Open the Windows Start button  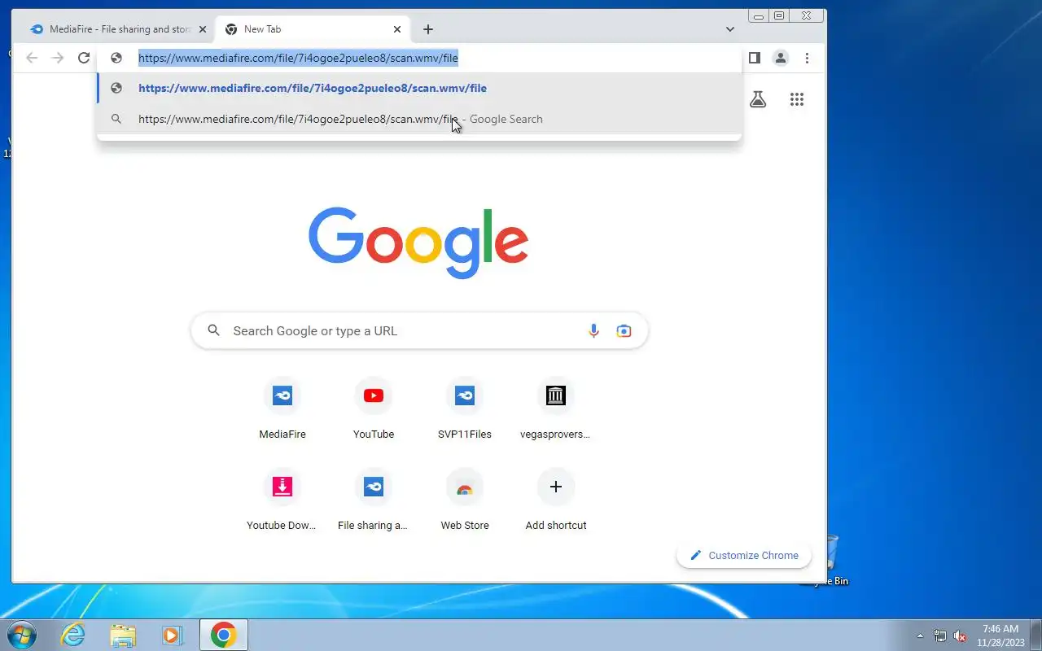[22, 635]
